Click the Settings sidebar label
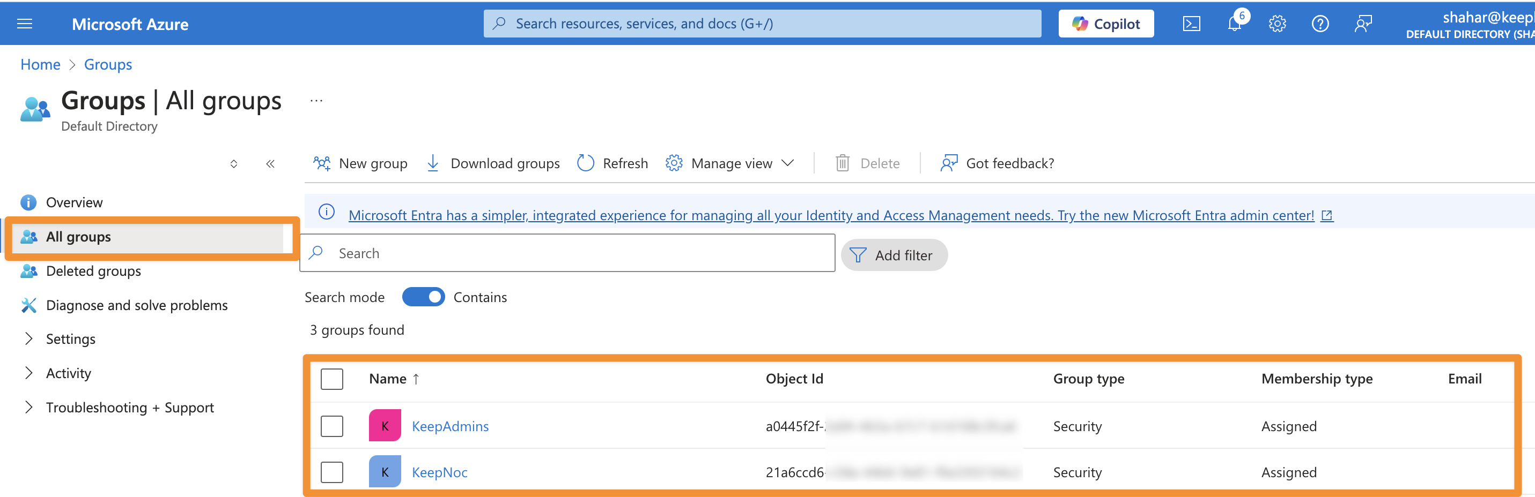 point(70,339)
